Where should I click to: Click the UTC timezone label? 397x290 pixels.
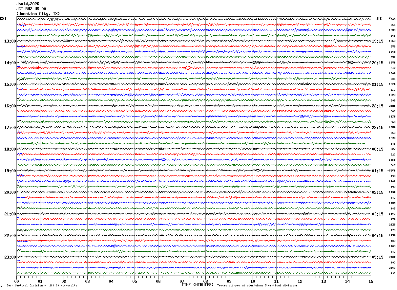click(x=379, y=19)
